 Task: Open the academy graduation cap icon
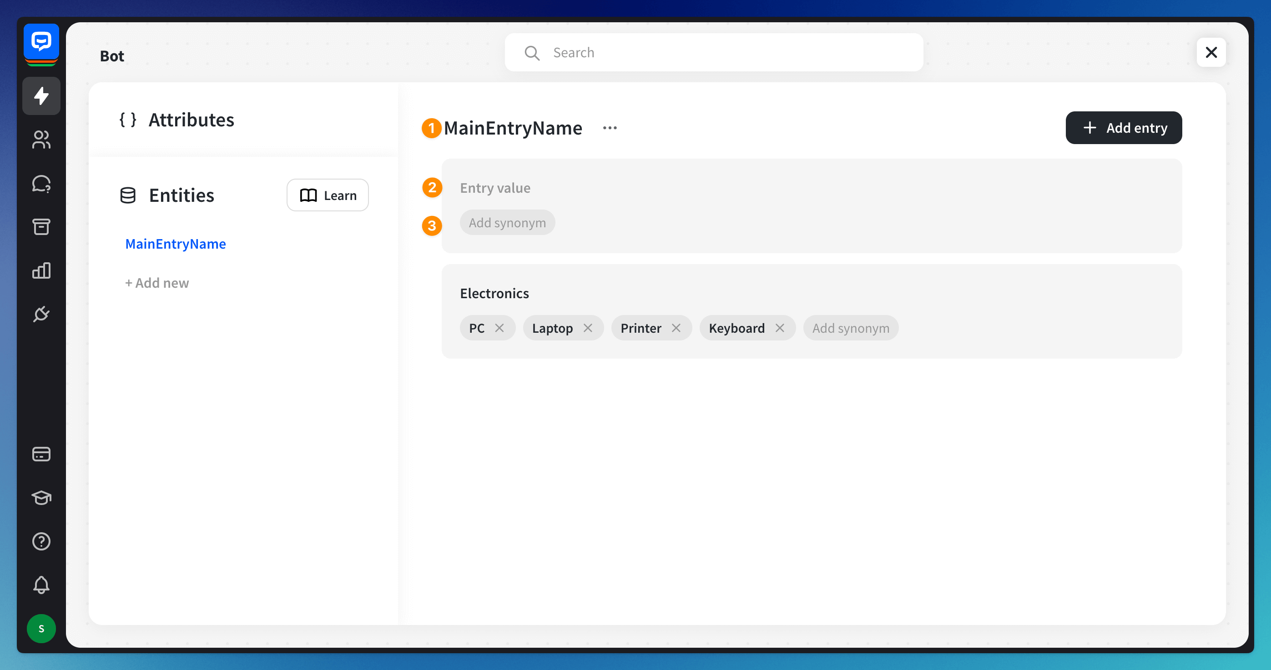(41, 497)
